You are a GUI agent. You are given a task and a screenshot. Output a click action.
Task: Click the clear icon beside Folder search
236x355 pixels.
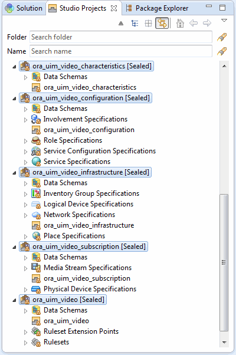click(x=222, y=37)
